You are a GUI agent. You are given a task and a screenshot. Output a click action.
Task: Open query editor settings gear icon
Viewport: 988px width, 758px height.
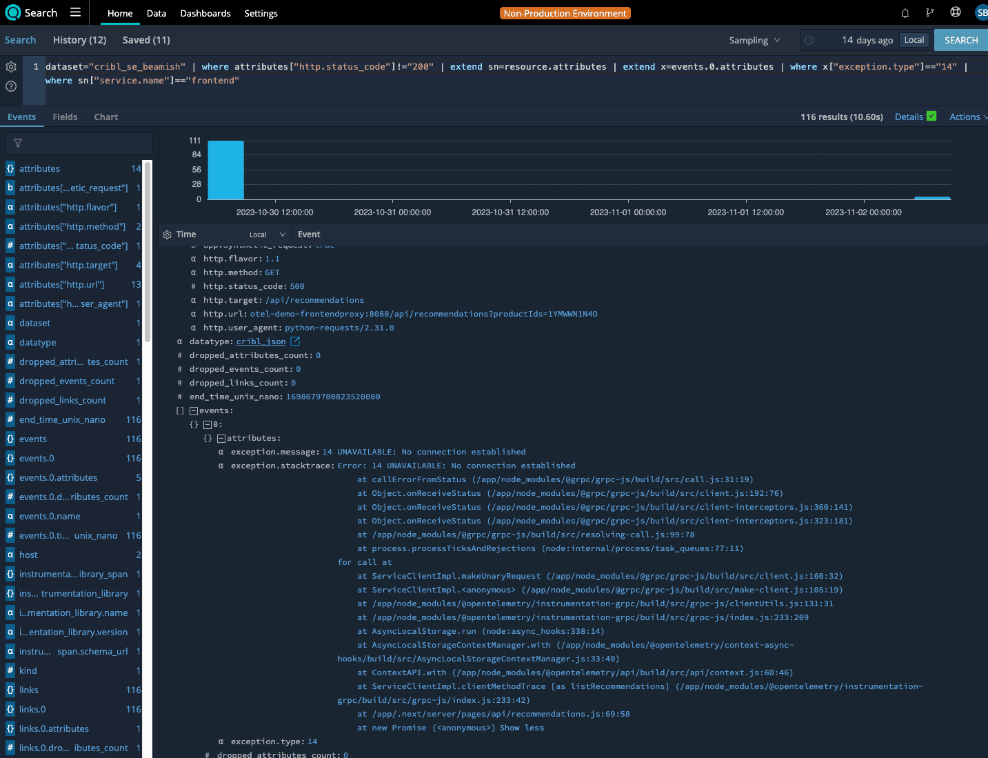point(11,67)
